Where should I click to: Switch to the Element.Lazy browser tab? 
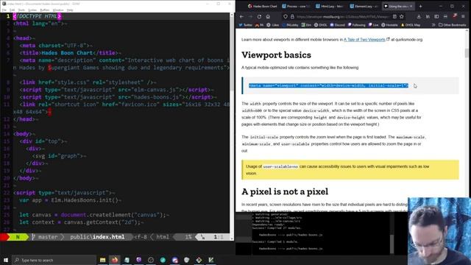coord(364,6)
